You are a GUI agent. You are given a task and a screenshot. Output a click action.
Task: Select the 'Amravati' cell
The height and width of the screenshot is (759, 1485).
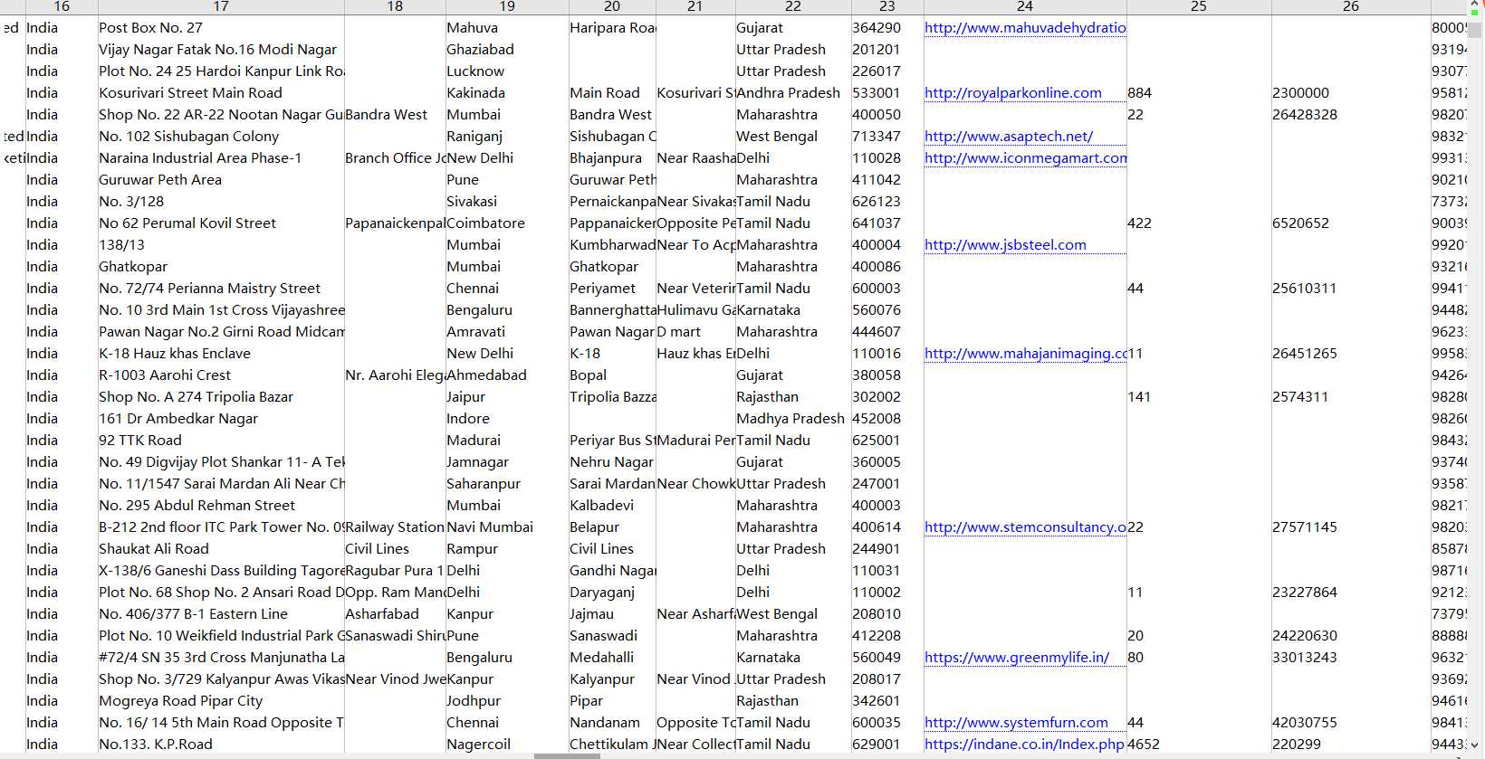click(x=507, y=332)
